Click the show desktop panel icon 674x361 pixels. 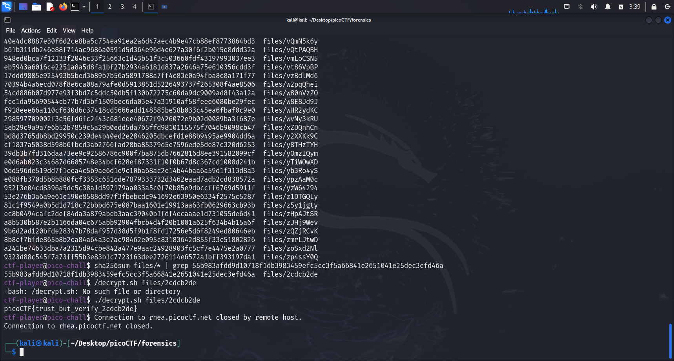(x=23, y=7)
